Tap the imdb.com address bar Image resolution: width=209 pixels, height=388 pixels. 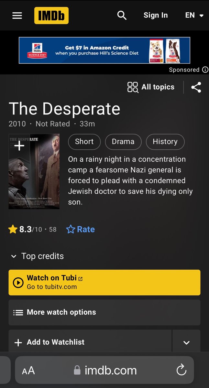[x=104, y=370]
